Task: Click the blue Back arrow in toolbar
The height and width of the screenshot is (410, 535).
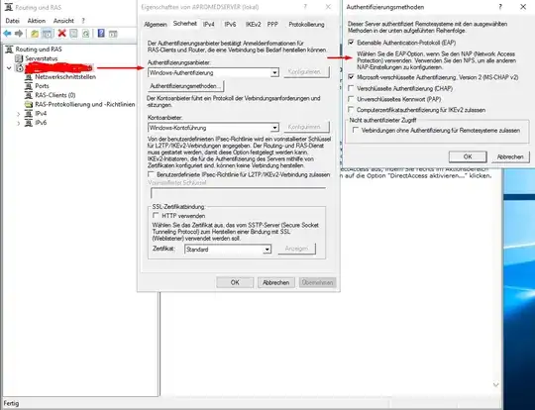Action: 7,34
